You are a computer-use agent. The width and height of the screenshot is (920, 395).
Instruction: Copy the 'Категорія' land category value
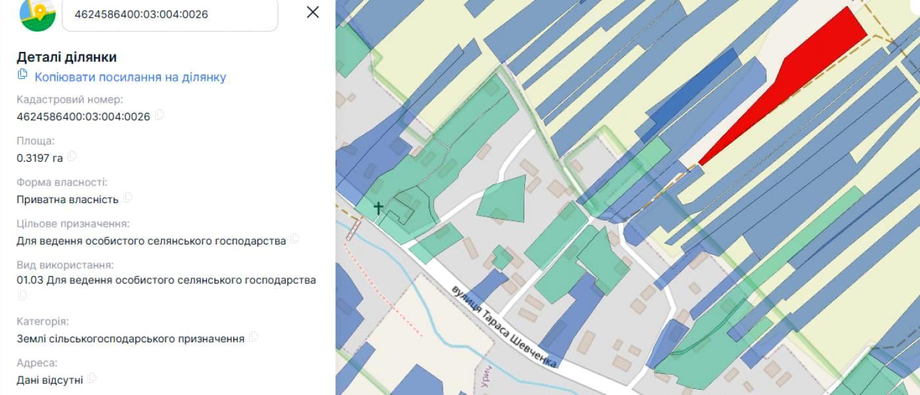(x=254, y=337)
